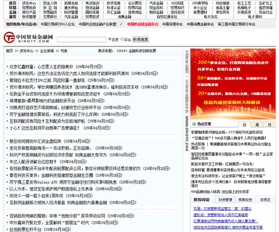Open hot article about VW品牌创始人
Image resolution: width=279 pixels, height=232 pixels.
tap(220, 192)
